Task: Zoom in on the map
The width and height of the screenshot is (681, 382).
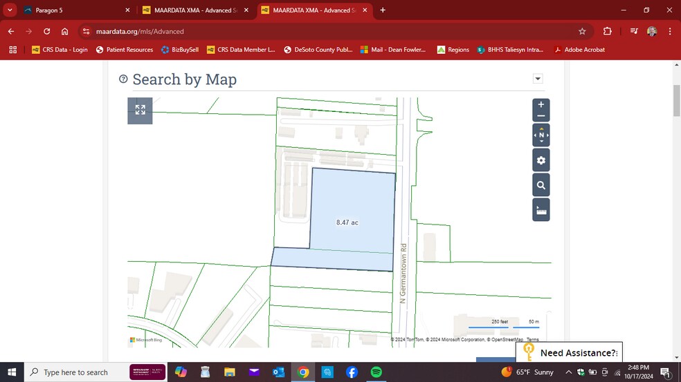Action: click(x=541, y=104)
